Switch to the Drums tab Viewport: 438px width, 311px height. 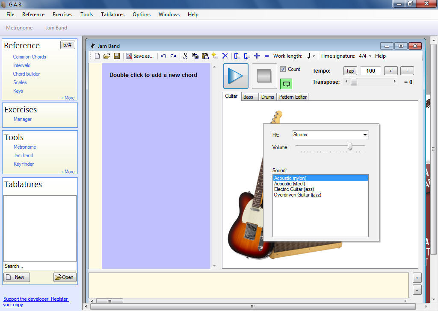[x=267, y=97]
